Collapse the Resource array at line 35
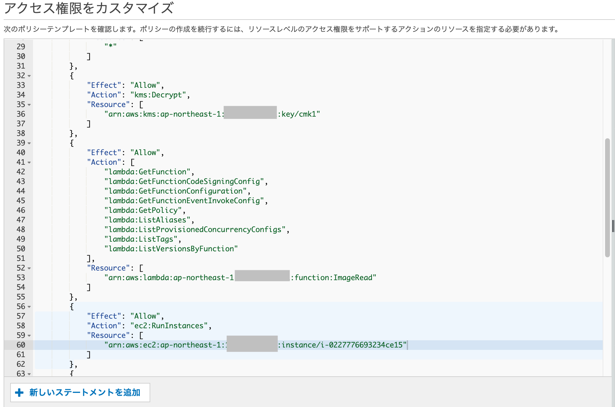This screenshot has width=615, height=407. pos(29,105)
